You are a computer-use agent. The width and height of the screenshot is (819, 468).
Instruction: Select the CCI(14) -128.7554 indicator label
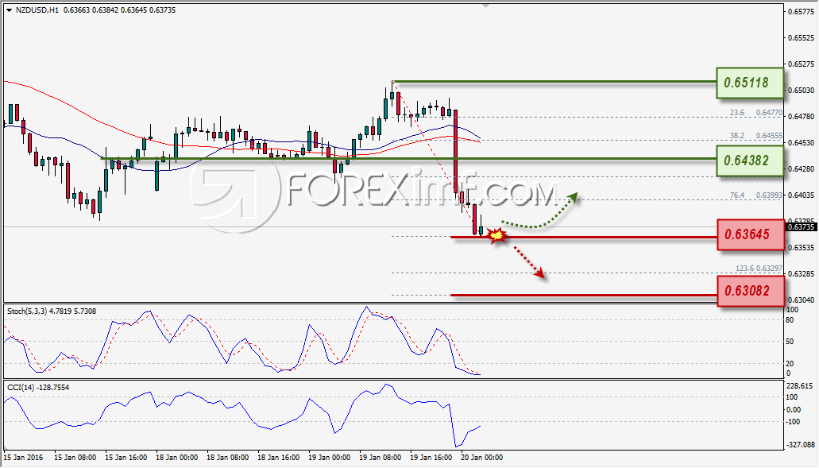[x=38, y=387]
